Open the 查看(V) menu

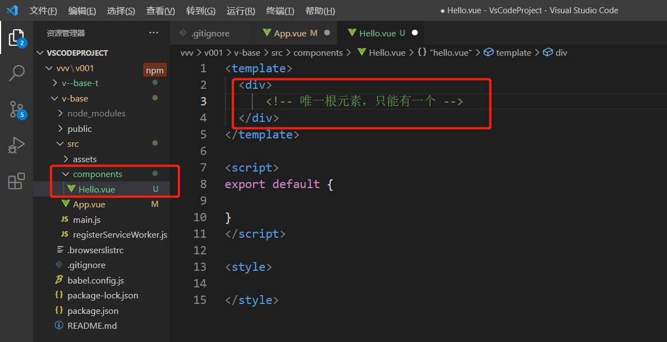[160, 11]
